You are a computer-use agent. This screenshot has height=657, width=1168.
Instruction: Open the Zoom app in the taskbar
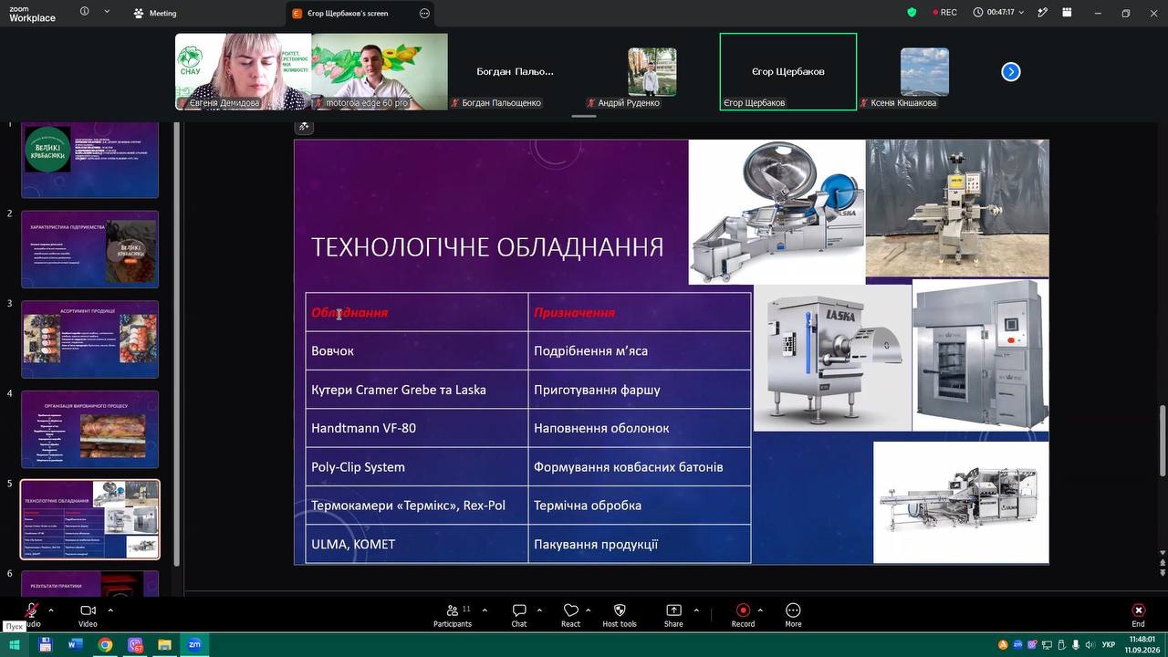[194, 644]
